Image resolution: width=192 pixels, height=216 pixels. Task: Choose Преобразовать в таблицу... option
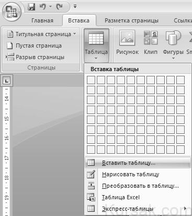138,186
